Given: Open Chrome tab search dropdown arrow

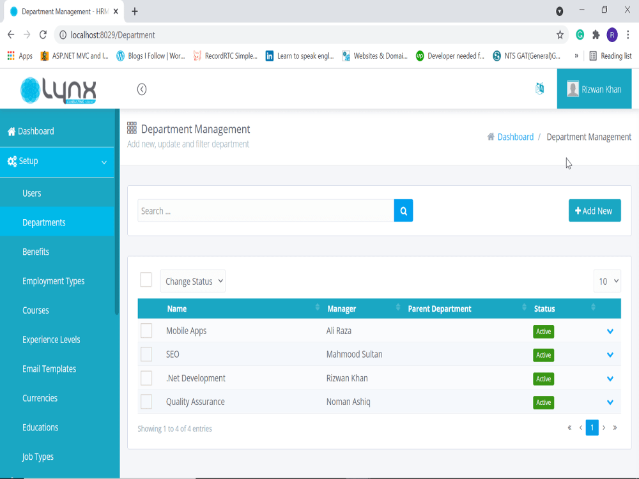Looking at the screenshot, I should [560, 11].
